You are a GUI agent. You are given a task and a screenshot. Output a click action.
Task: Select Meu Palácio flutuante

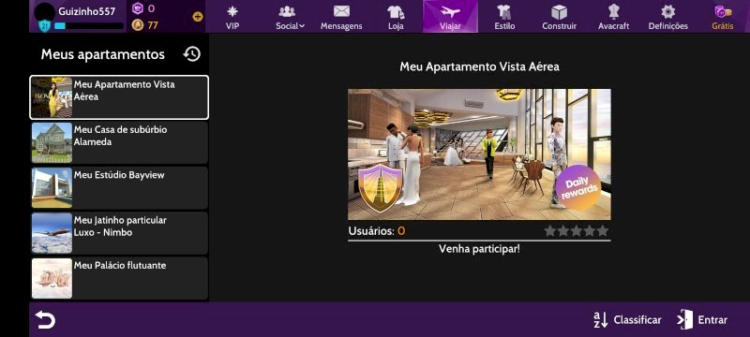(119, 278)
